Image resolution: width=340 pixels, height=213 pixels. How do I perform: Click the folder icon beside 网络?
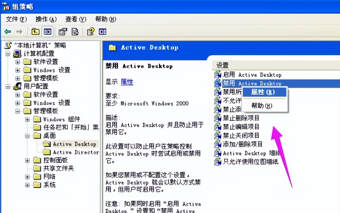tap(37, 177)
